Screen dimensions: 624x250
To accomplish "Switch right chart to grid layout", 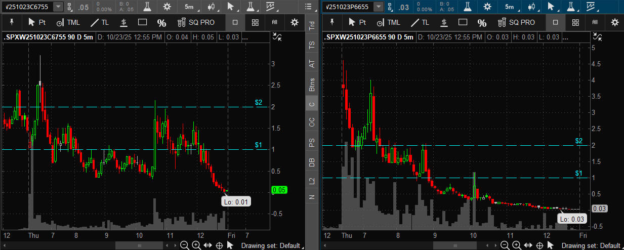I will 575,22.
